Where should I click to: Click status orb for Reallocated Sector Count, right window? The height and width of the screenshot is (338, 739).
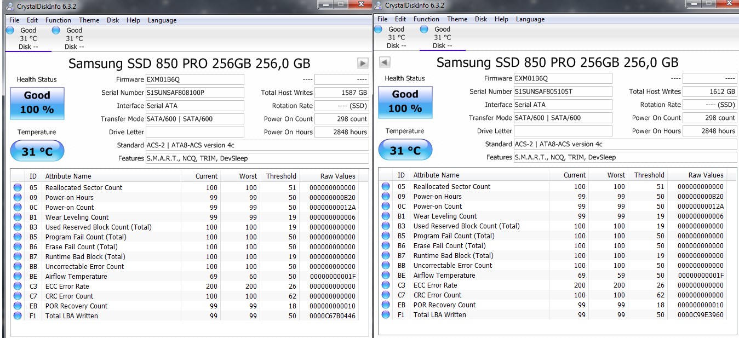click(386, 186)
